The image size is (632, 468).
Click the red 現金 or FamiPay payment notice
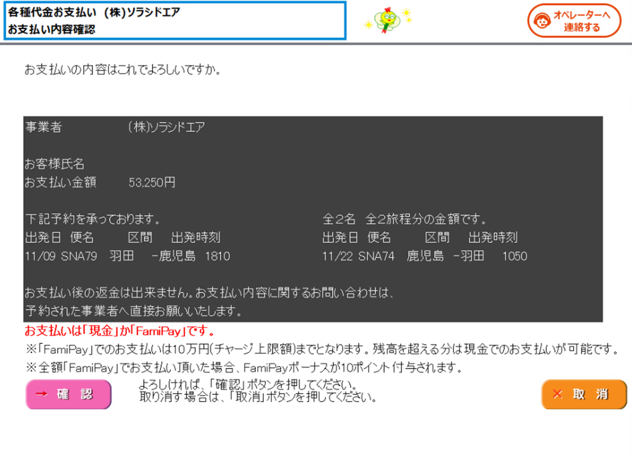[119, 332]
